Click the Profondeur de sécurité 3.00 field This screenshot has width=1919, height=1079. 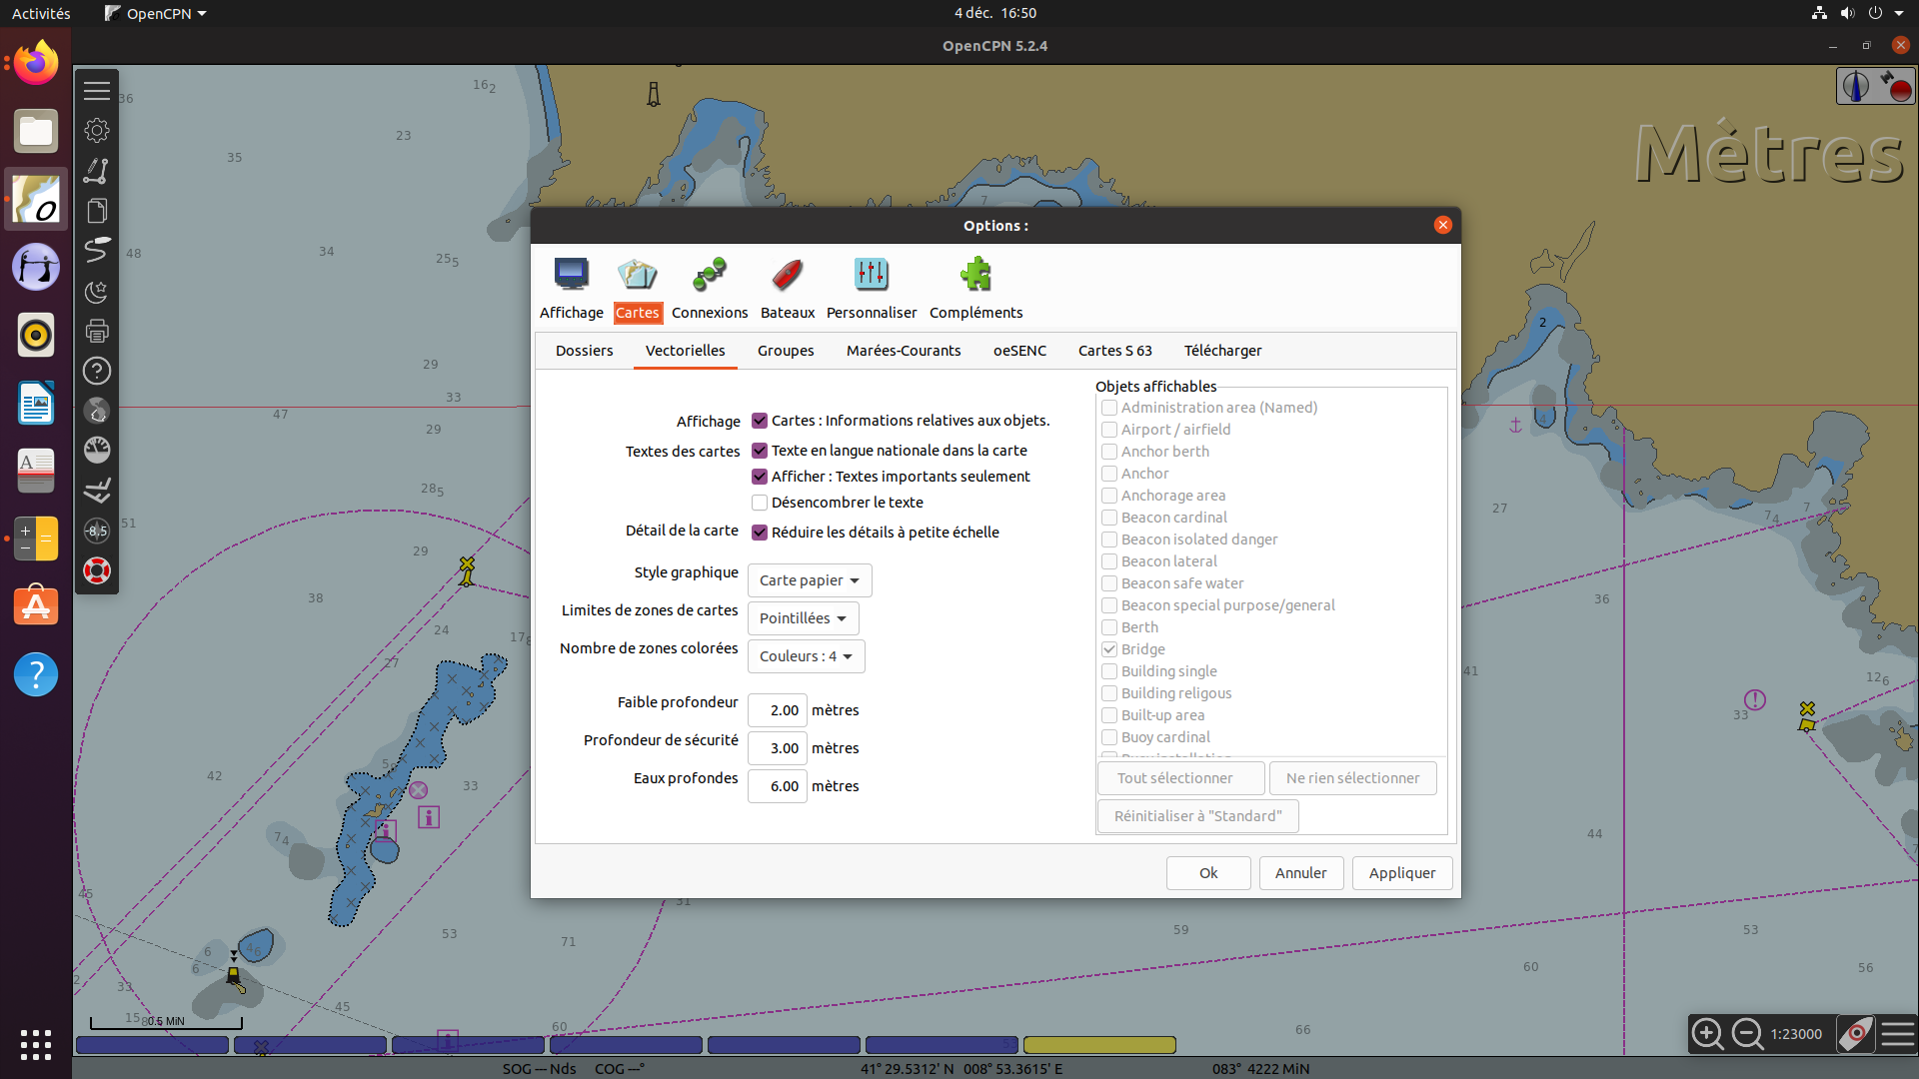778,748
